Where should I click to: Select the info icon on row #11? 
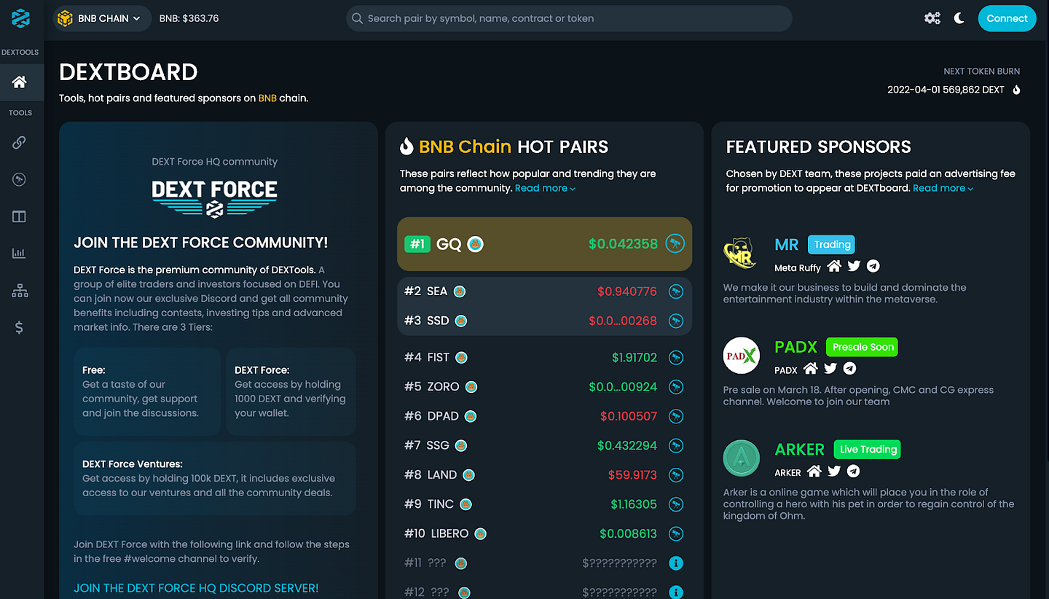point(676,563)
